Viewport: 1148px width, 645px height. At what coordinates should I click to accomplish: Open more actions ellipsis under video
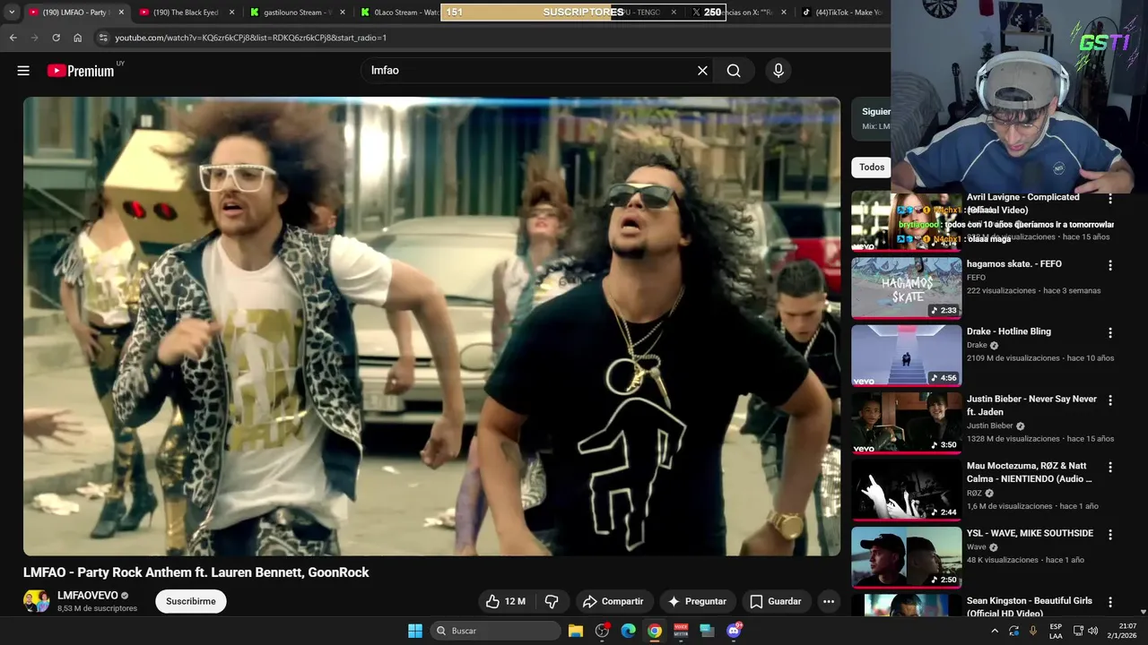829,601
